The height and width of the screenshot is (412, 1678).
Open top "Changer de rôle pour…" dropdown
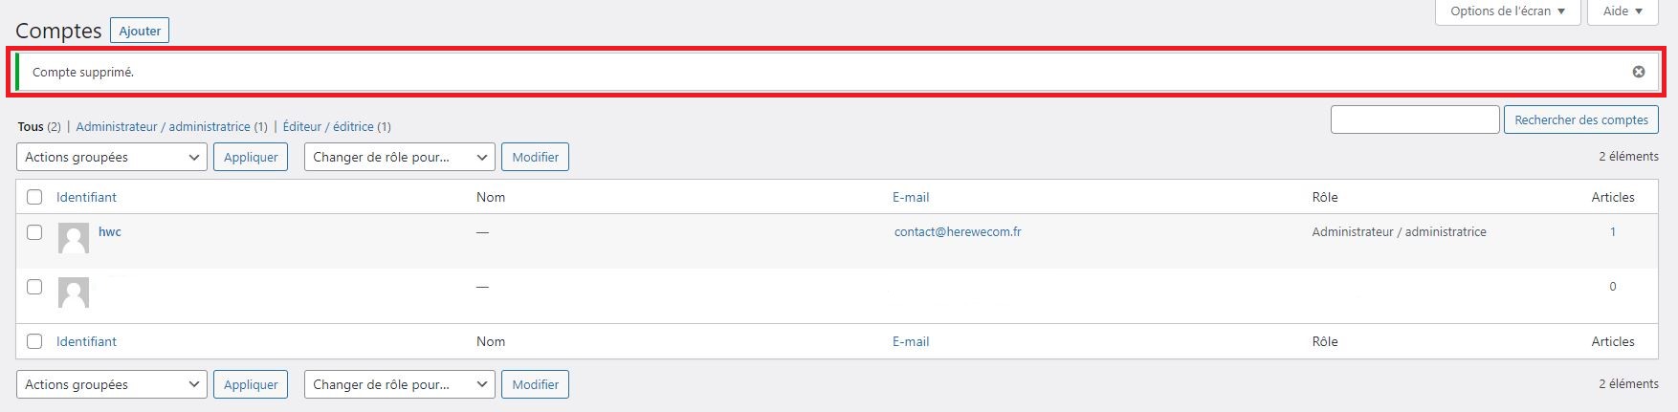click(x=400, y=157)
